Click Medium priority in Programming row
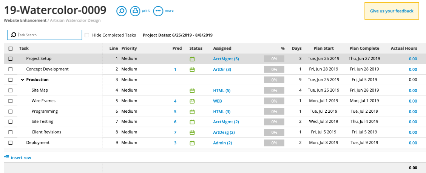Screen dimensions: 426x173 129,111
